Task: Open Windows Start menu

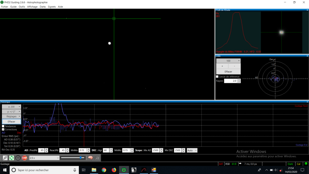Action: click(5, 170)
